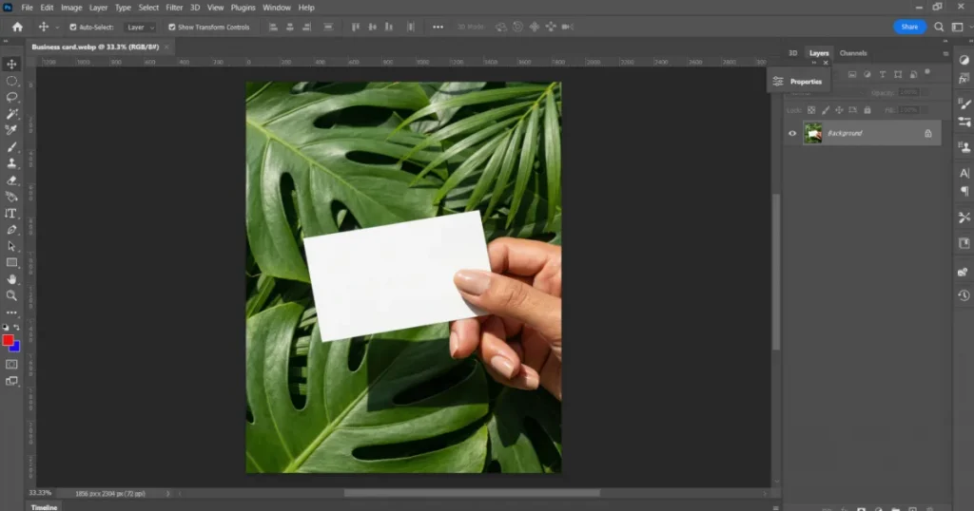The image size is (974, 511).
Task: Select the Path Selection arrow tool
Action: pos(11,246)
